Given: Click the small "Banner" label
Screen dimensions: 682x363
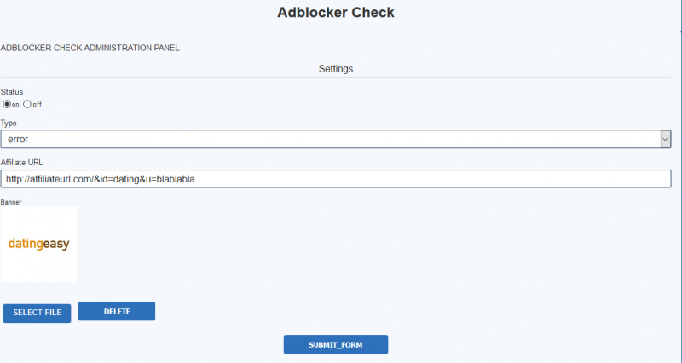Looking at the screenshot, I should (11, 202).
